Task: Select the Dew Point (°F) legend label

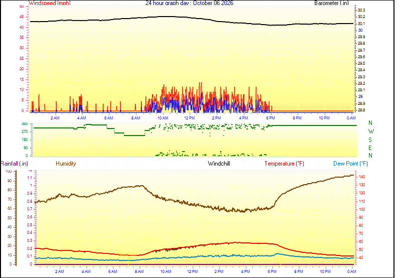Action: 350,164
